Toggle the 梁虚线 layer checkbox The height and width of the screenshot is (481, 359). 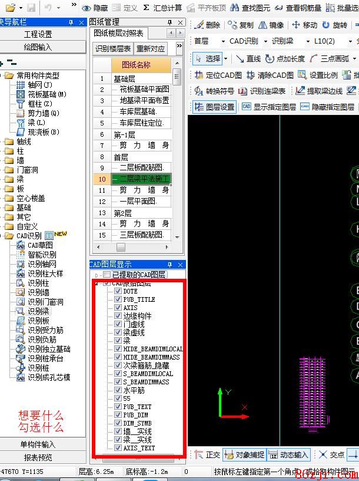(118, 332)
